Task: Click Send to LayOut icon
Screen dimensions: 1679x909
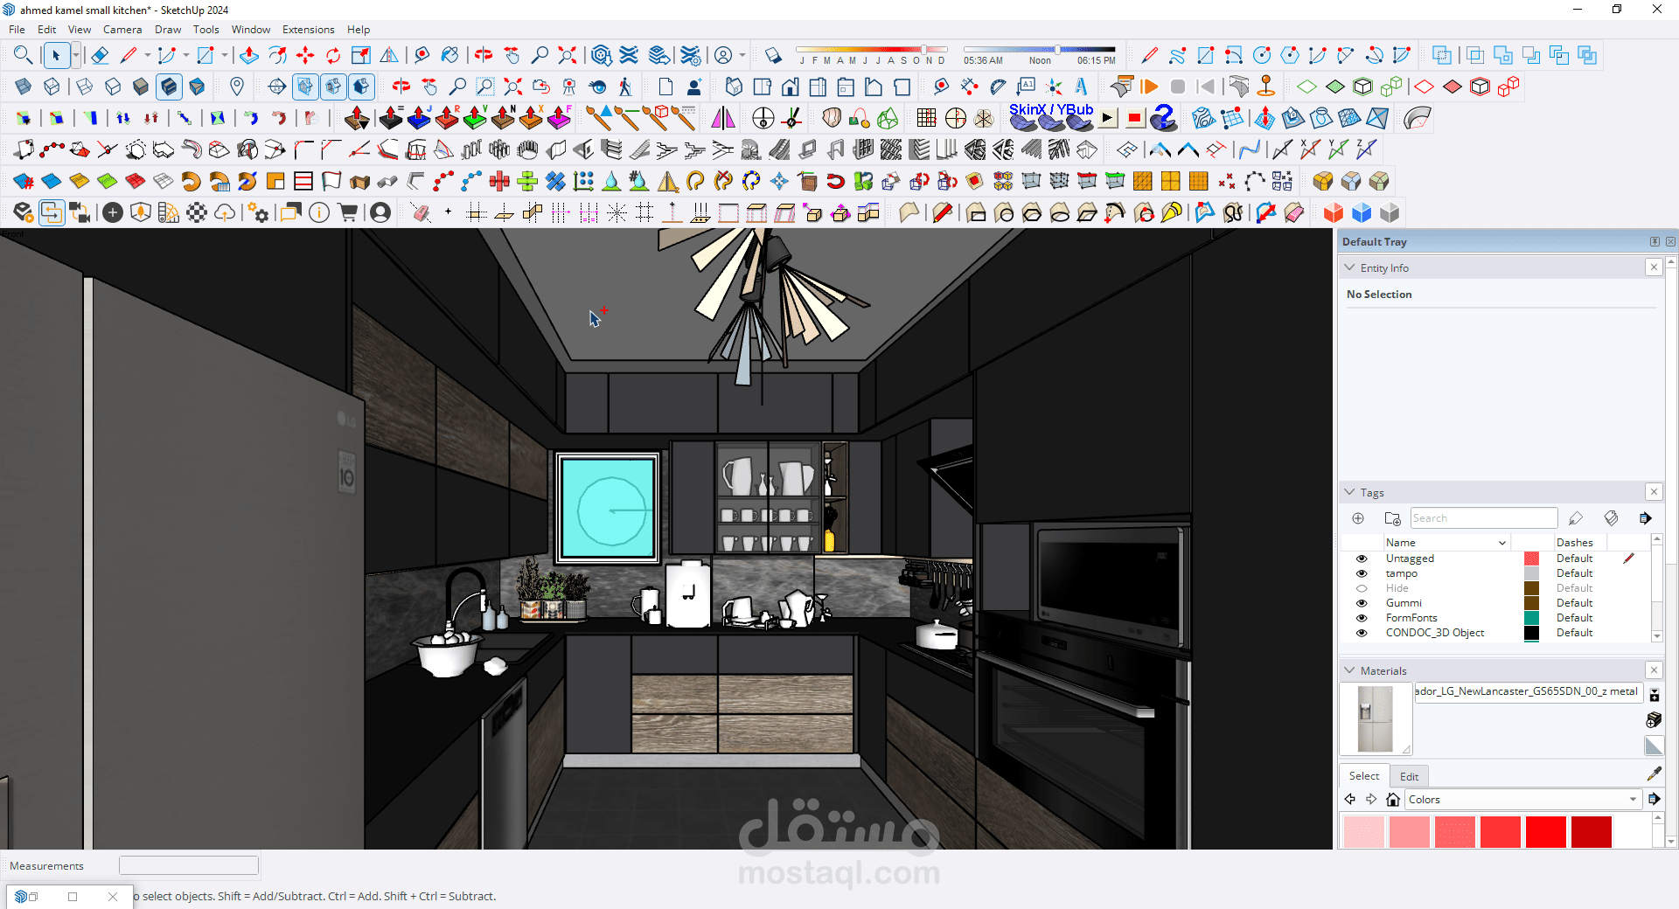Action: [x=659, y=56]
